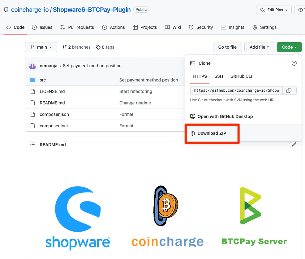This screenshot has width=305, height=259.
Task: Click the clone URL input field
Action: [x=236, y=90]
